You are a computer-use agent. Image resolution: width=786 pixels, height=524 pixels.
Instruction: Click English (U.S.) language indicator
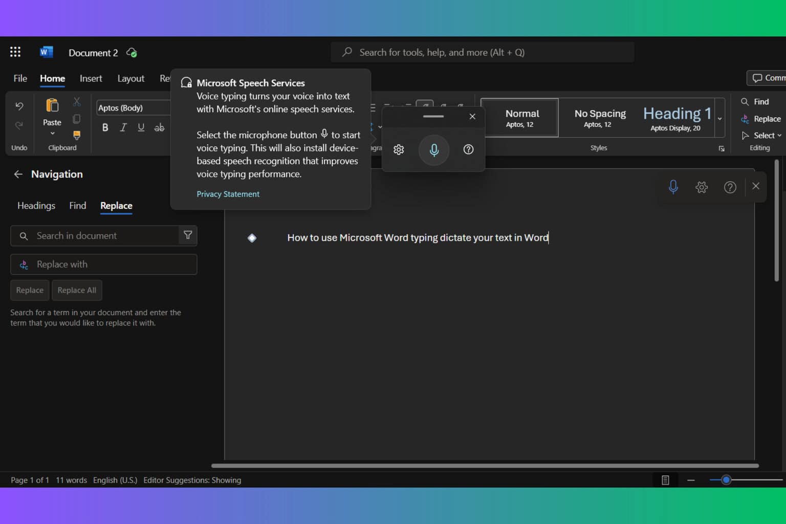(115, 480)
